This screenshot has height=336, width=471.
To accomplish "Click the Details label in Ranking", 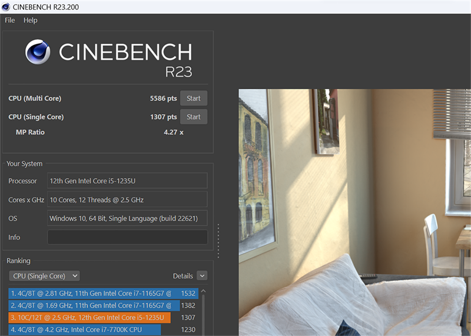I will 183,276.
